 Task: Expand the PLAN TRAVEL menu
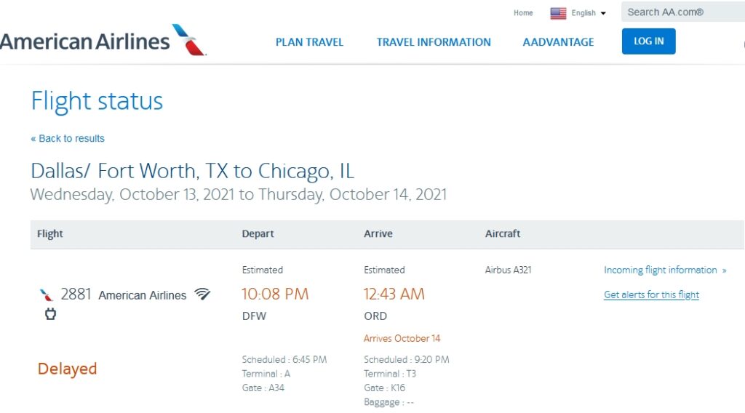click(x=309, y=42)
